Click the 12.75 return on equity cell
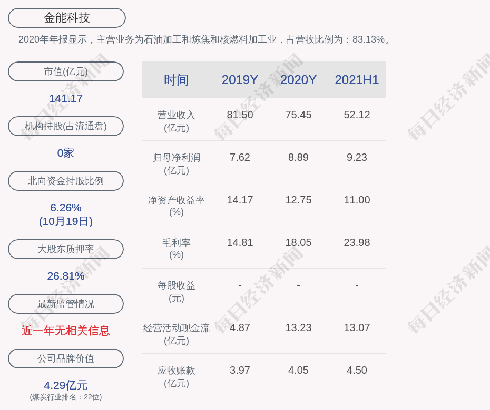This screenshot has height=410, width=490. 298,200
